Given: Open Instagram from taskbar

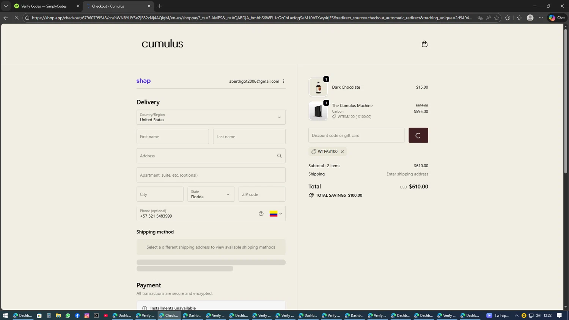Looking at the screenshot, I should click(86, 315).
